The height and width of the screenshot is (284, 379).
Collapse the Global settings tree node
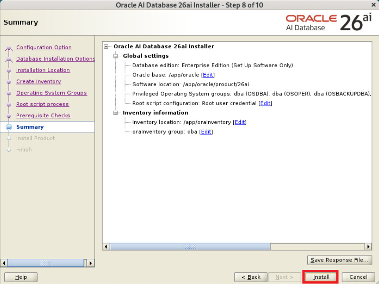[x=115, y=56]
